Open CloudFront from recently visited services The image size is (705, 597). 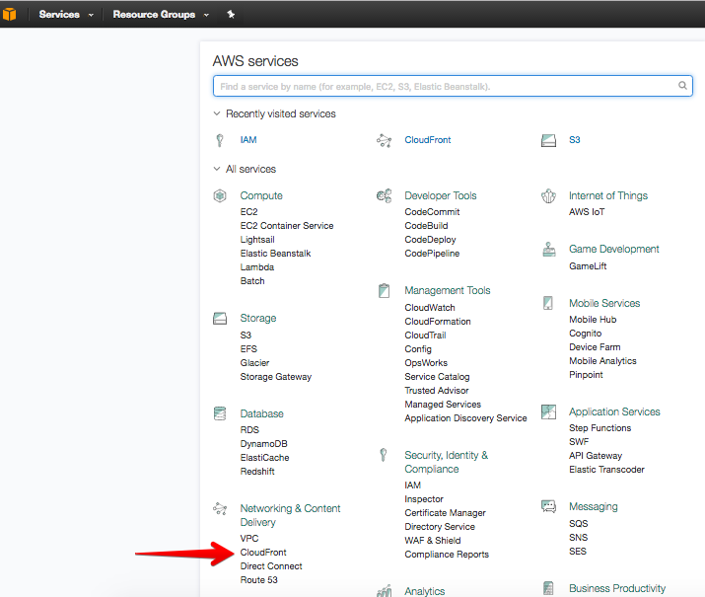[x=428, y=140]
